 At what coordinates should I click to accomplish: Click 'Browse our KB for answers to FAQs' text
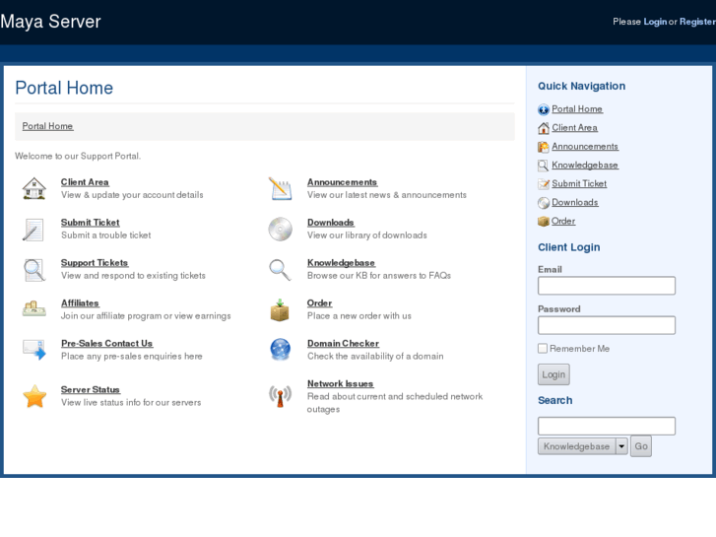pos(379,276)
